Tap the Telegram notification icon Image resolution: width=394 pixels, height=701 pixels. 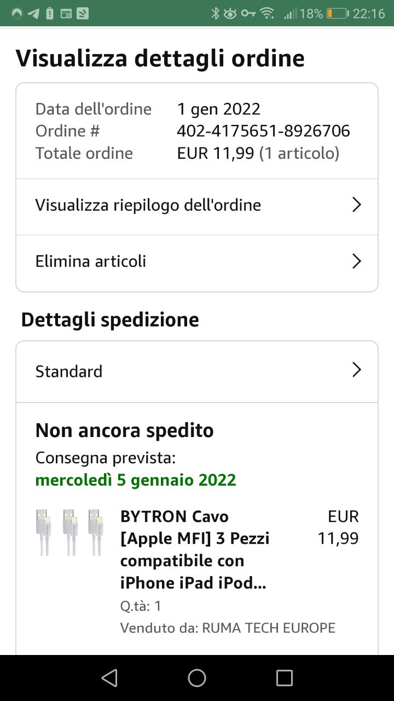(x=33, y=14)
